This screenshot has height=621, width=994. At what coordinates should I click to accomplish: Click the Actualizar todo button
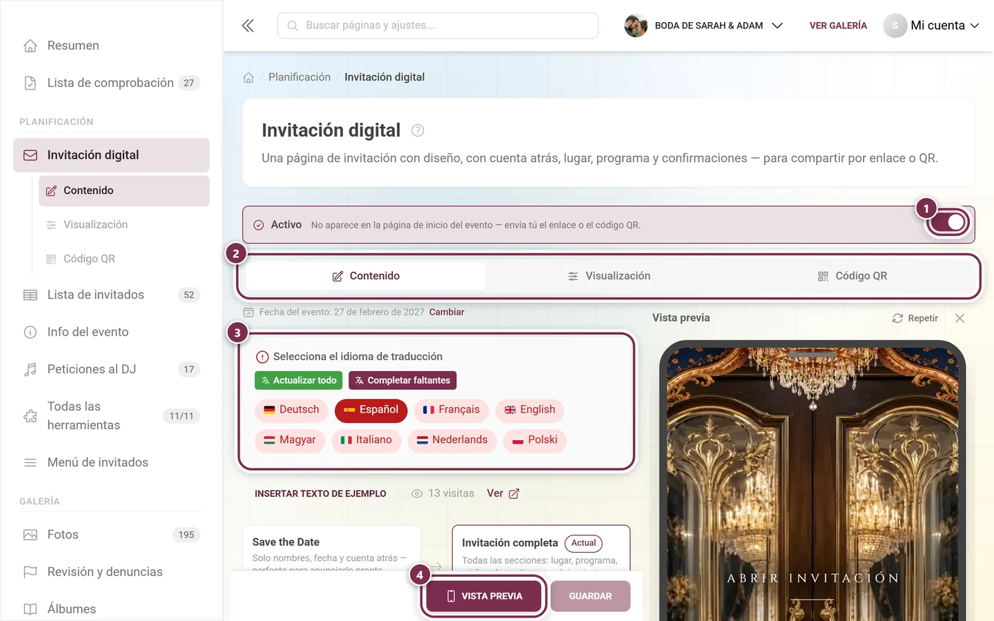click(299, 380)
